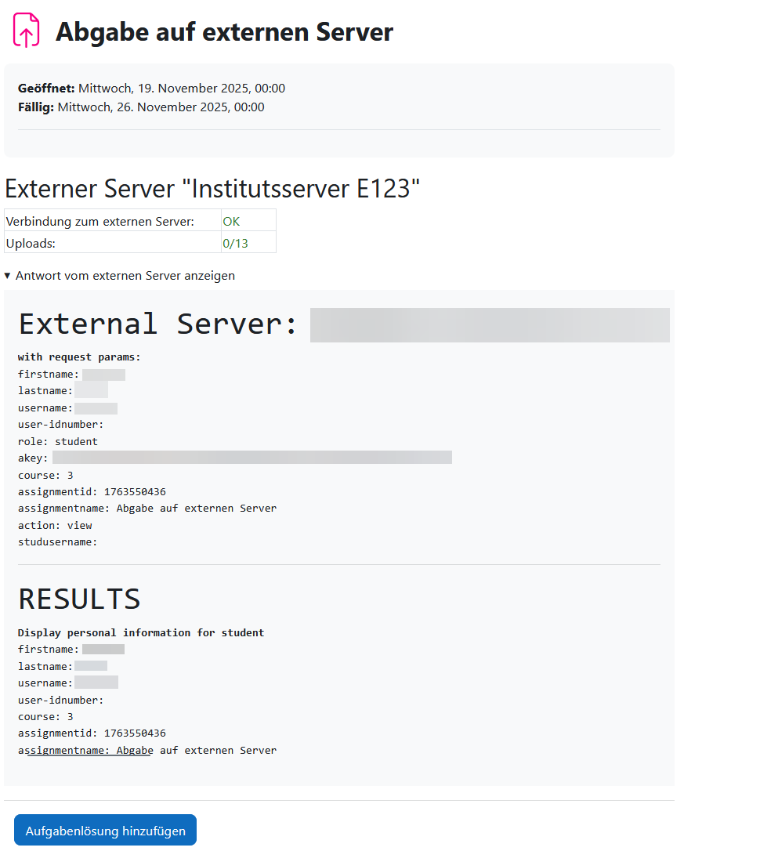Click the "studusername:" line
The height and width of the screenshot is (851, 778).
point(58,541)
